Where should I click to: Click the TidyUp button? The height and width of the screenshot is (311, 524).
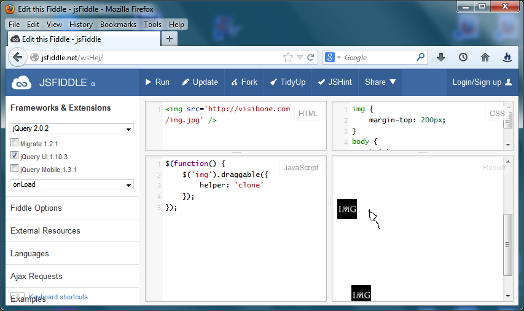(x=287, y=82)
